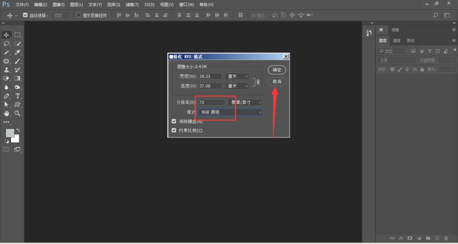Select the Quick Selection tool
Screen dimensions: 458x244
click(x=17, y=44)
